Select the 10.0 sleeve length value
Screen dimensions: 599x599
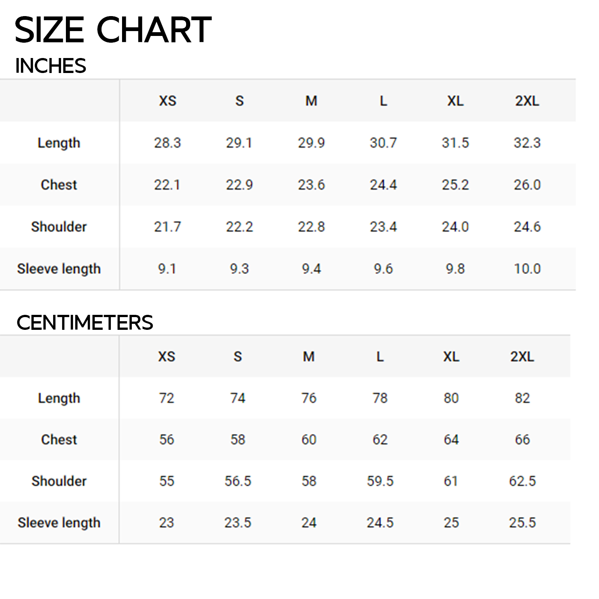(x=527, y=269)
